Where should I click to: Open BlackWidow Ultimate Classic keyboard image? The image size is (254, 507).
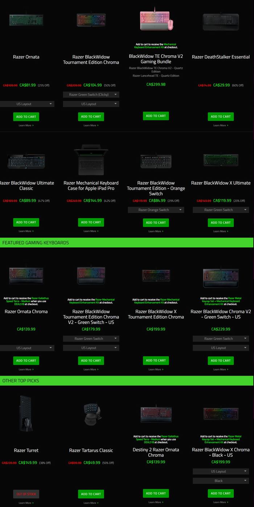pyautogui.click(x=26, y=161)
